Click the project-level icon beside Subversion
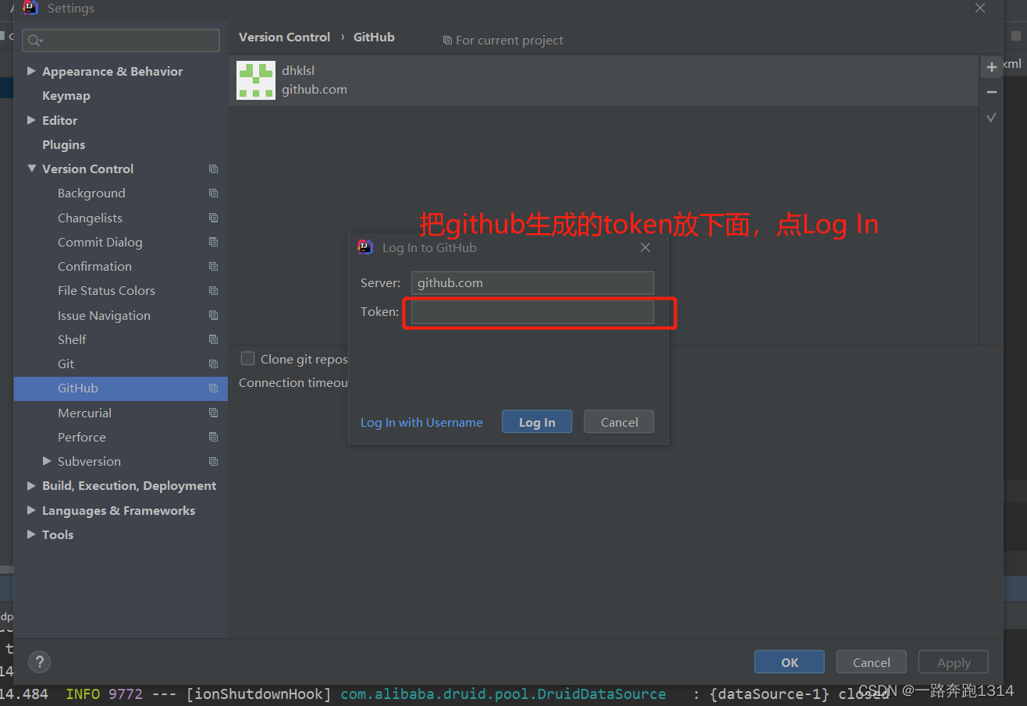 213,462
